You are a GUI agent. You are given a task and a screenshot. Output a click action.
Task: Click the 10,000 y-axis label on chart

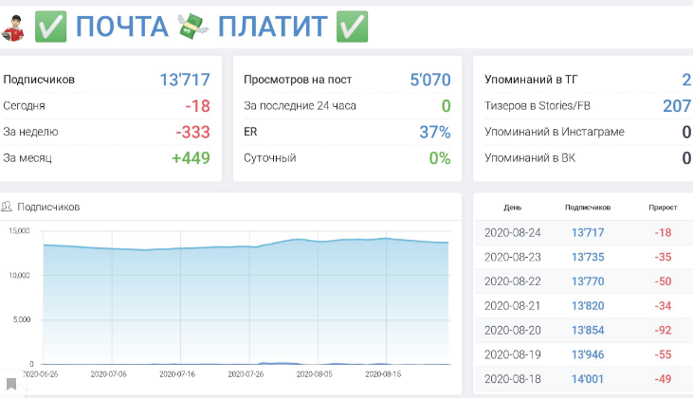pos(20,275)
